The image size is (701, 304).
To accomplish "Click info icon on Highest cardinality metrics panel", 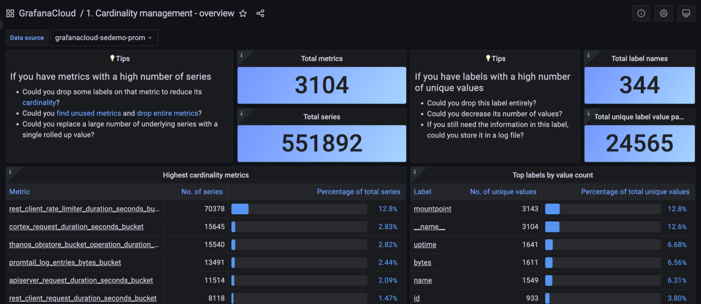I will pyautogui.click(x=10, y=171).
